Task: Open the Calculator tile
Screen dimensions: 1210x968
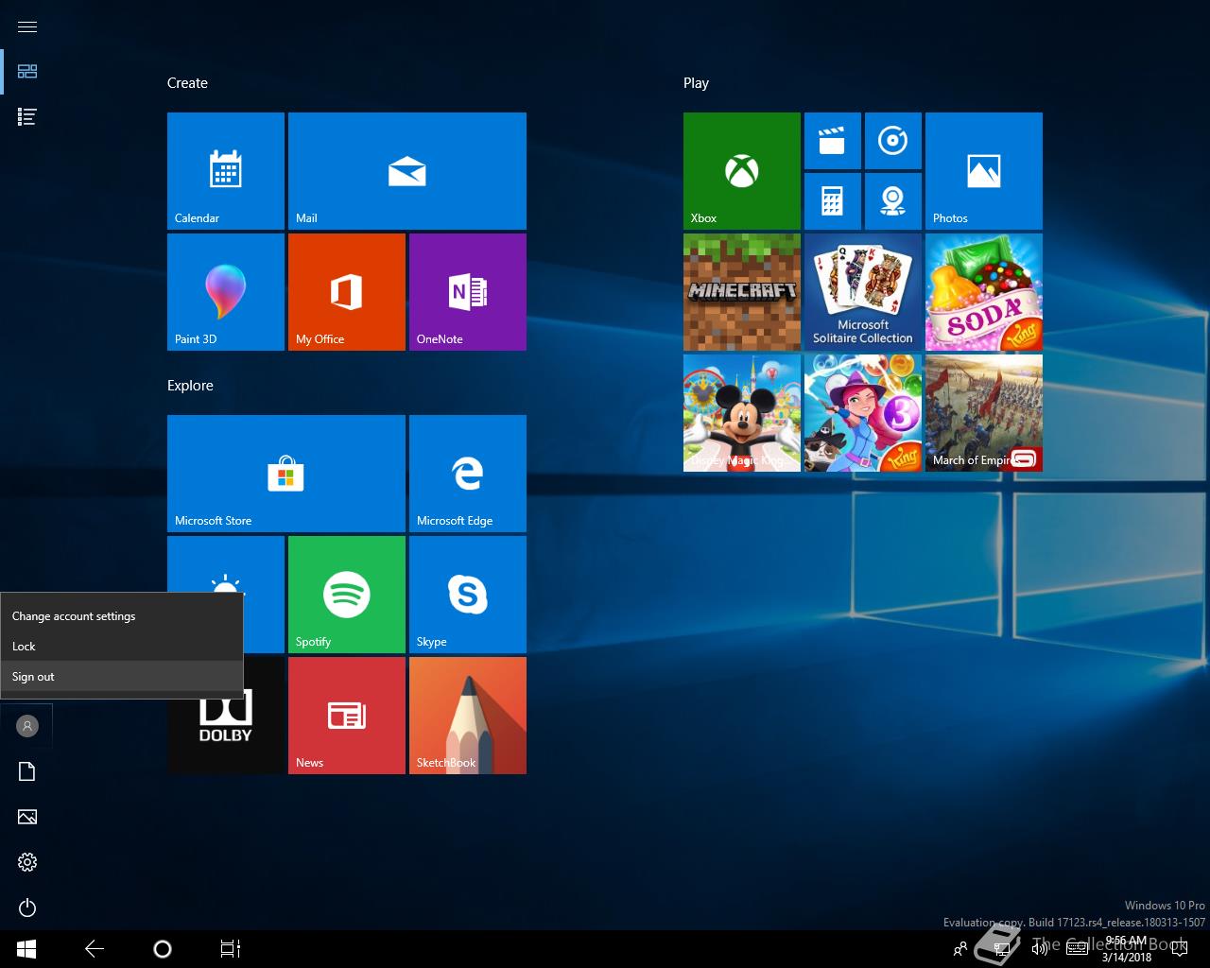Action: 833,201
